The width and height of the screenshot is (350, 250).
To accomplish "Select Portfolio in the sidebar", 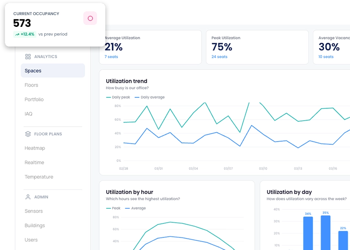I will (x=34, y=99).
